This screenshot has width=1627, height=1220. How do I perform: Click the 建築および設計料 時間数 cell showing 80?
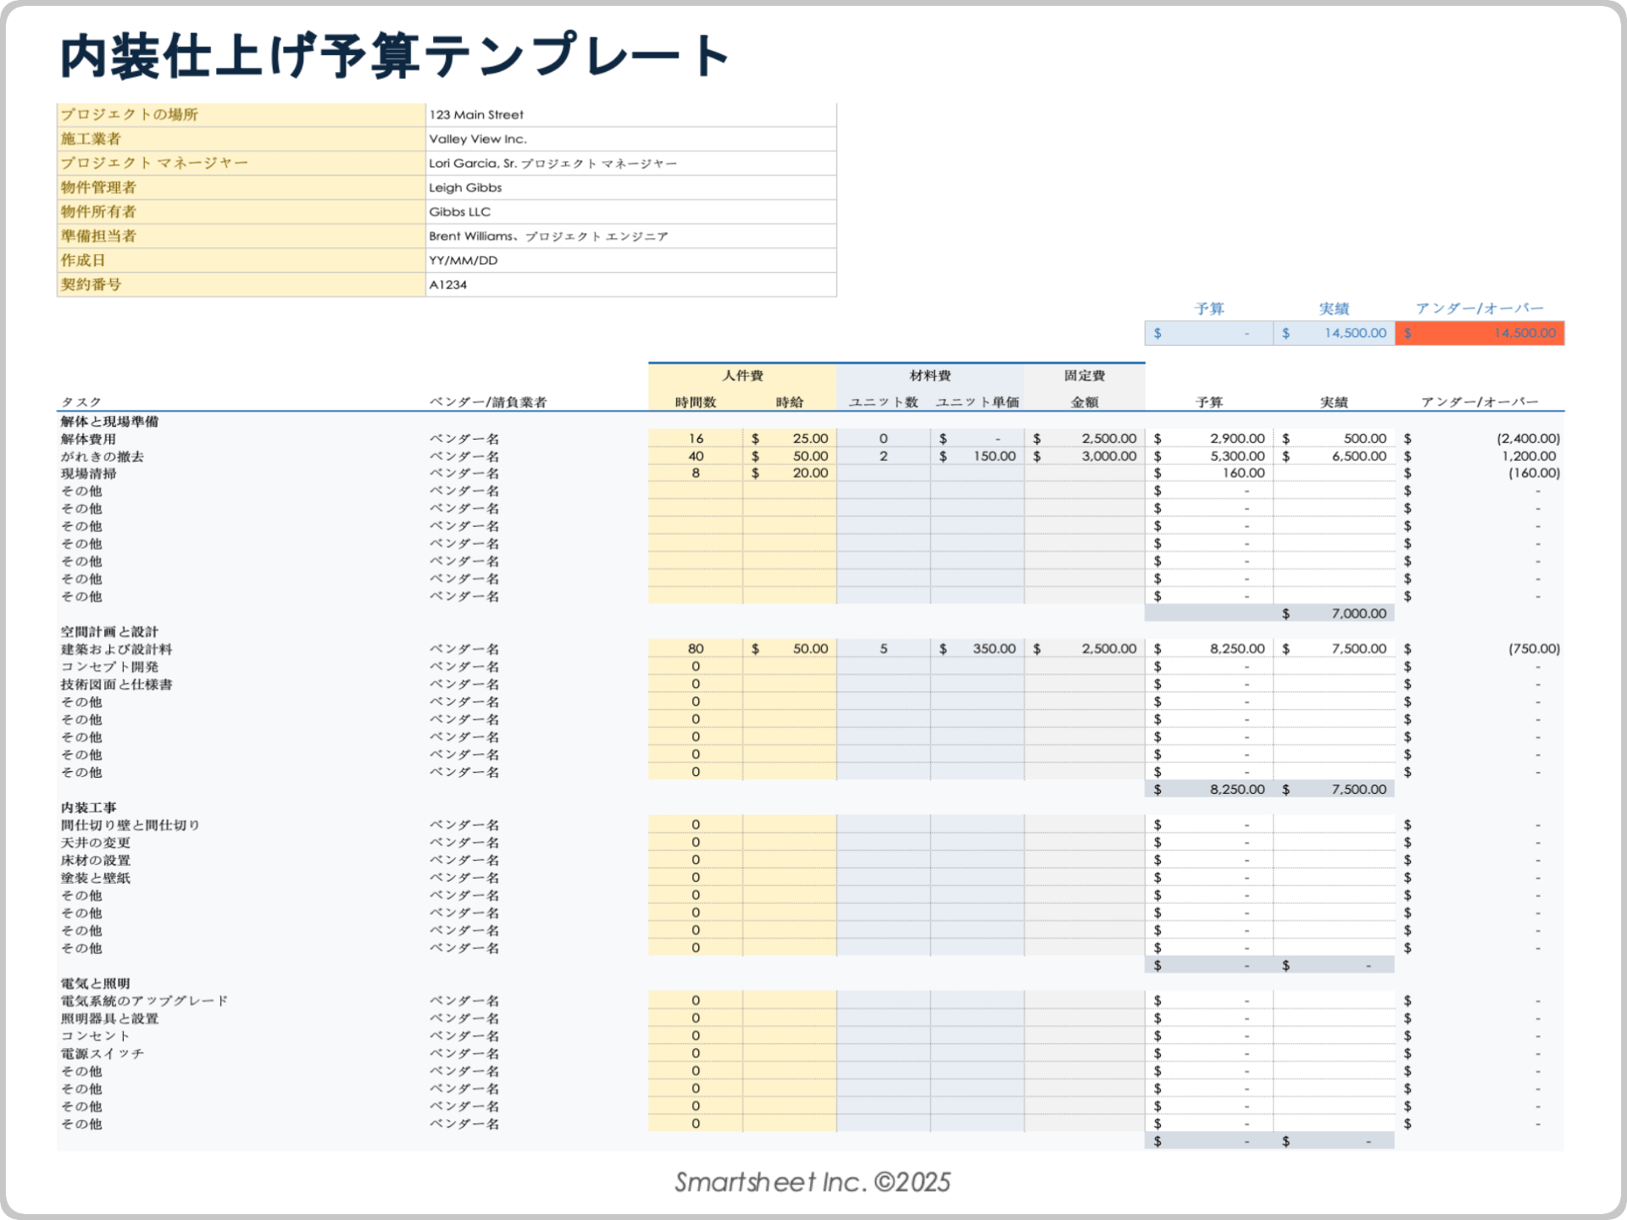[695, 648]
